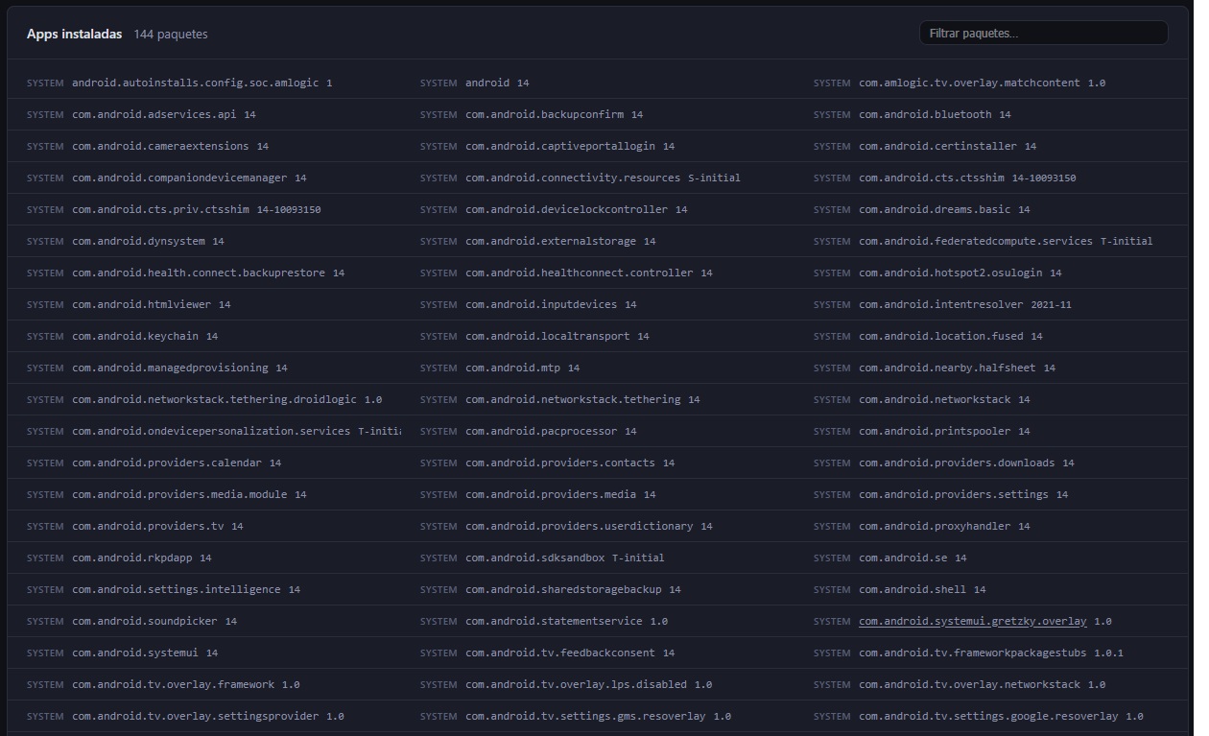Click com.android.proxyhandler package
Screen dimensions: 1209x736
click(x=935, y=526)
